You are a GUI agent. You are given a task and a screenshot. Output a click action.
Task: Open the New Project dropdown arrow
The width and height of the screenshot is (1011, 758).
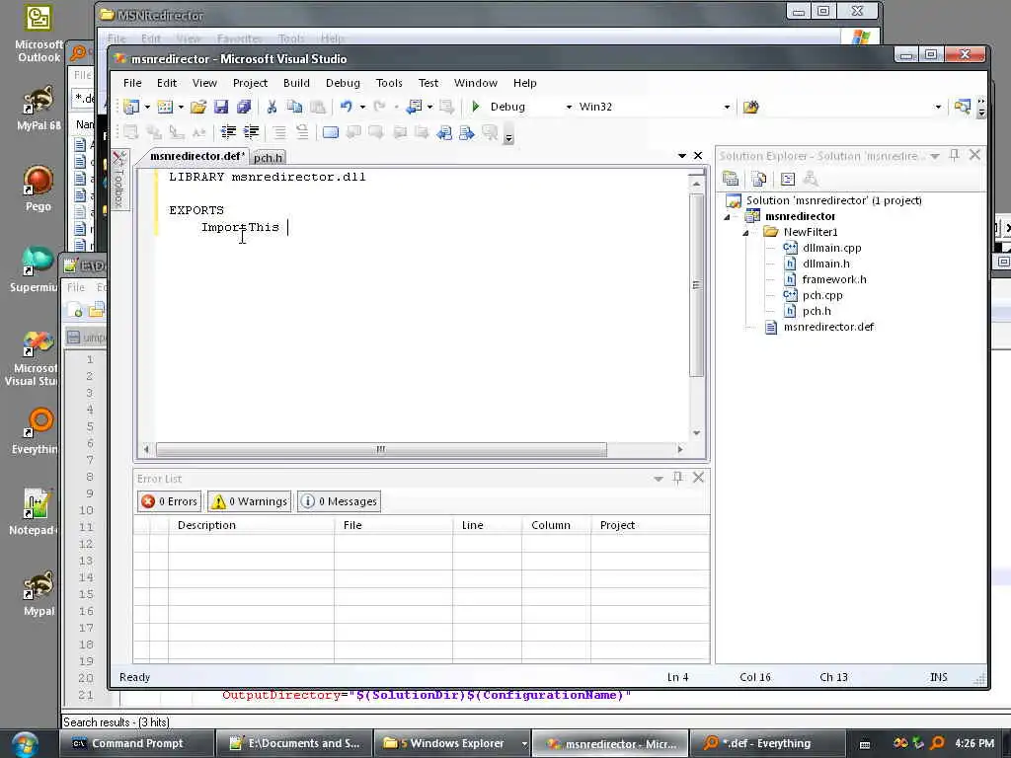click(x=148, y=107)
